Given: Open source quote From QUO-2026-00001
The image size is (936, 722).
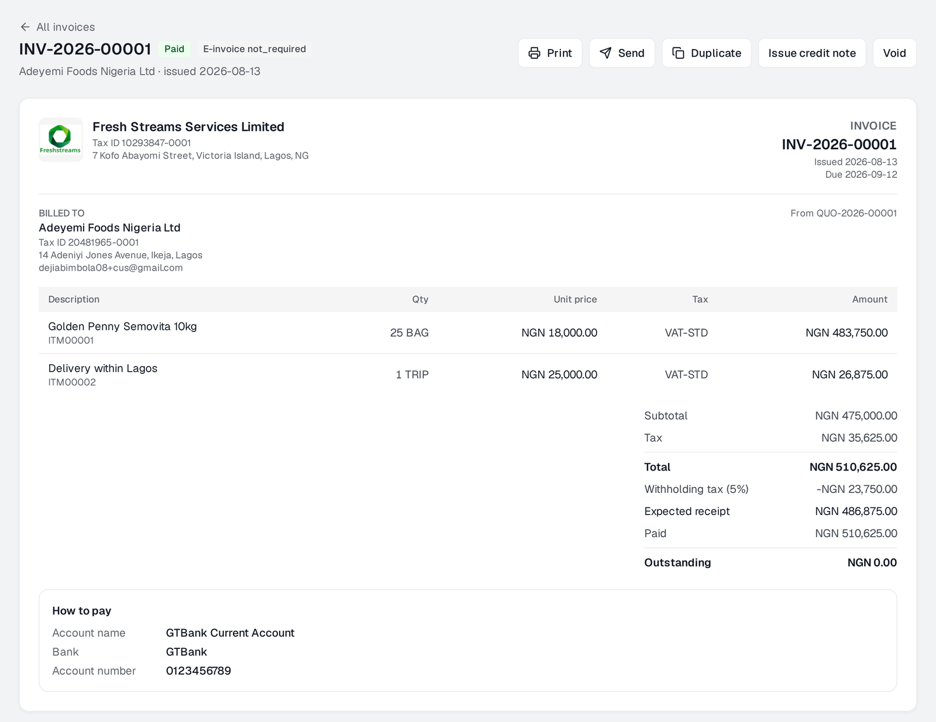Looking at the screenshot, I should tap(844, 213).
